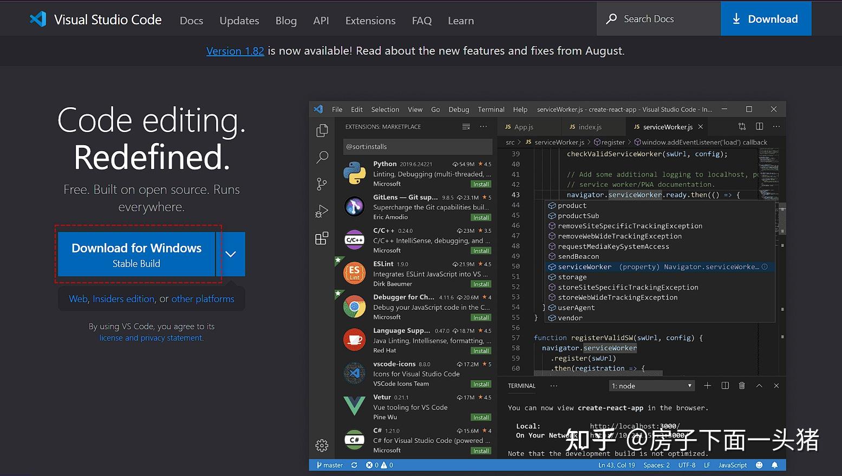Open the '1: node' terminal selector
Image resolution: width=842 pixels, height=476 pixels.
pos(651,386)
